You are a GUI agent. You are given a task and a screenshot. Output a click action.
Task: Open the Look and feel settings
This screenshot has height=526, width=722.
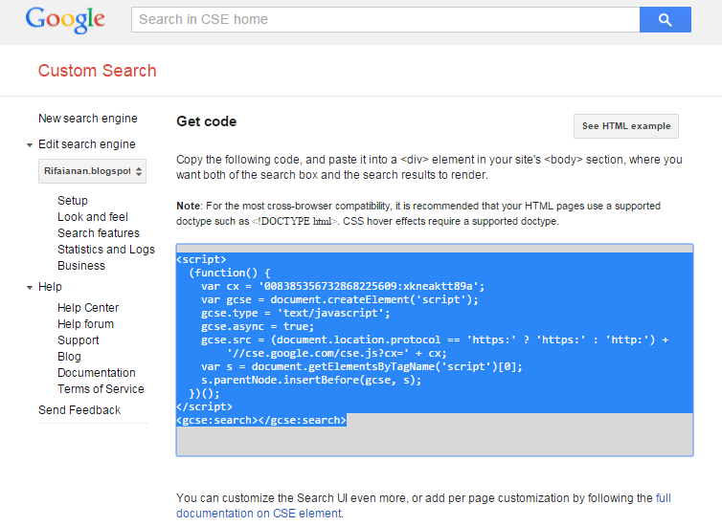[x=93, y=217]
